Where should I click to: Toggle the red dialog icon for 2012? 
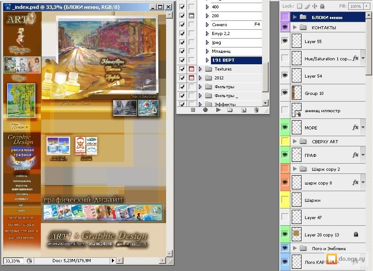(x=191, y=78)
